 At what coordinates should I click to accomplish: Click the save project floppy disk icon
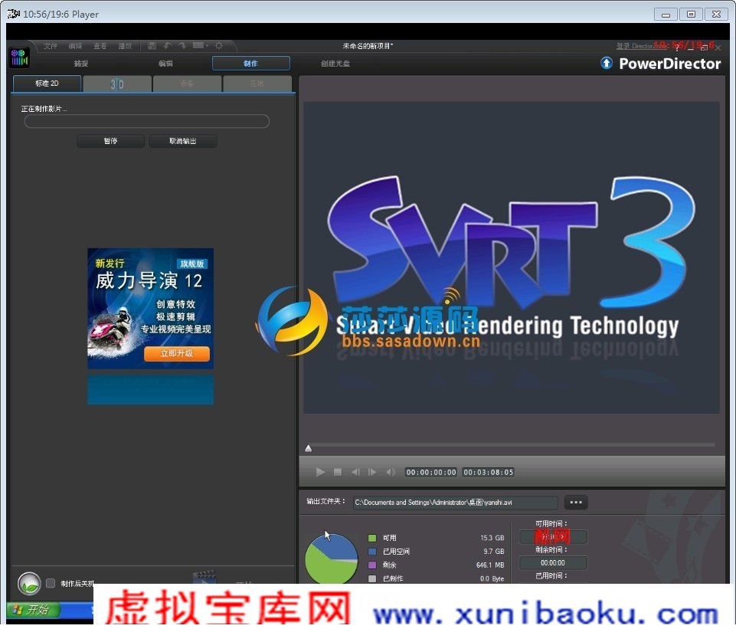(x=152, y=45)
